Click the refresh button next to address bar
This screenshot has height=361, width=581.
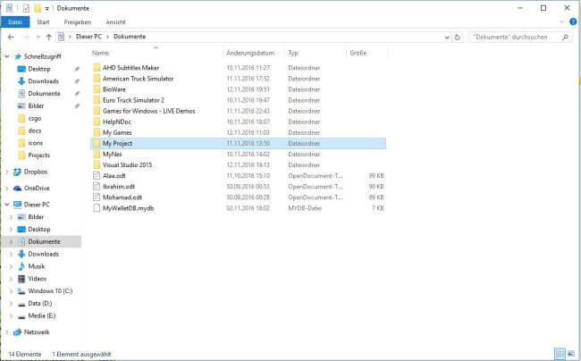(x=458, y=37)
